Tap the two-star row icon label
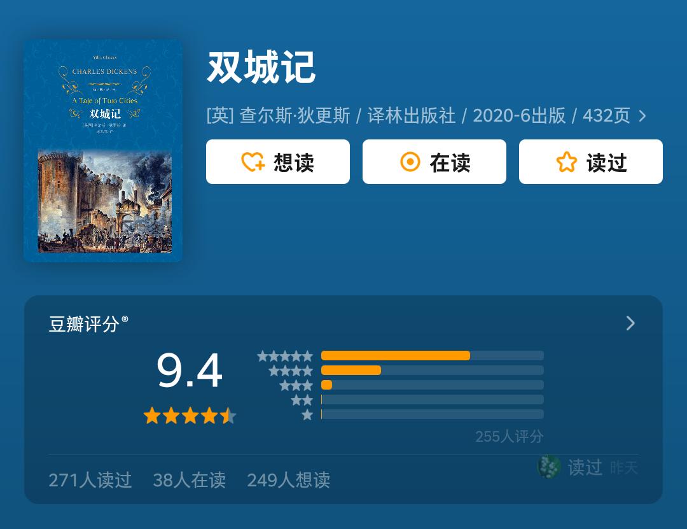The width and height of the screenshot is (687, 529). [x=302, y=400]
